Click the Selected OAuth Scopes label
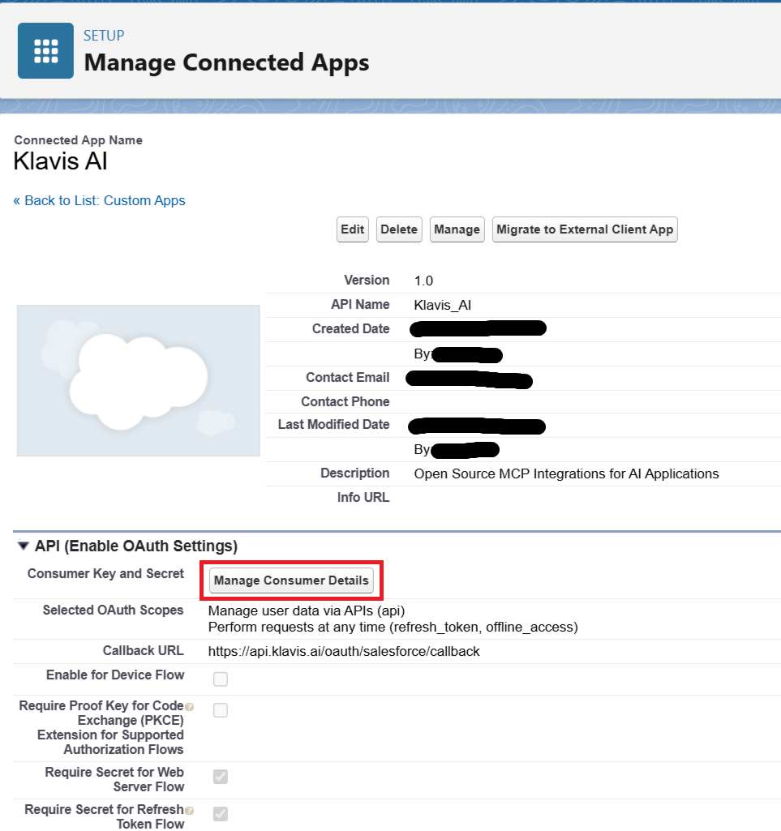 tap(113, 610)
